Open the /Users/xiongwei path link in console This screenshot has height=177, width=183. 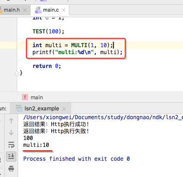(x=103, y=117)
